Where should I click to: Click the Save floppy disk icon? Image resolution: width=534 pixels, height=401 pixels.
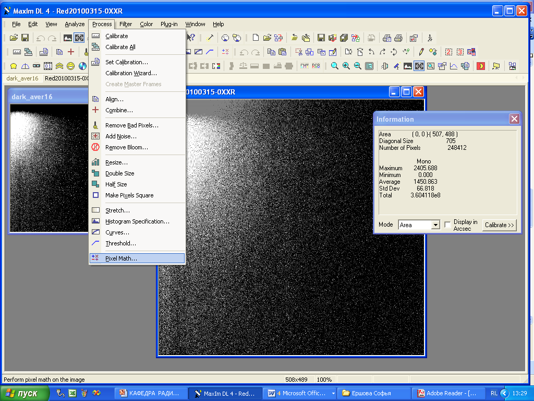[x=25, y=38]
